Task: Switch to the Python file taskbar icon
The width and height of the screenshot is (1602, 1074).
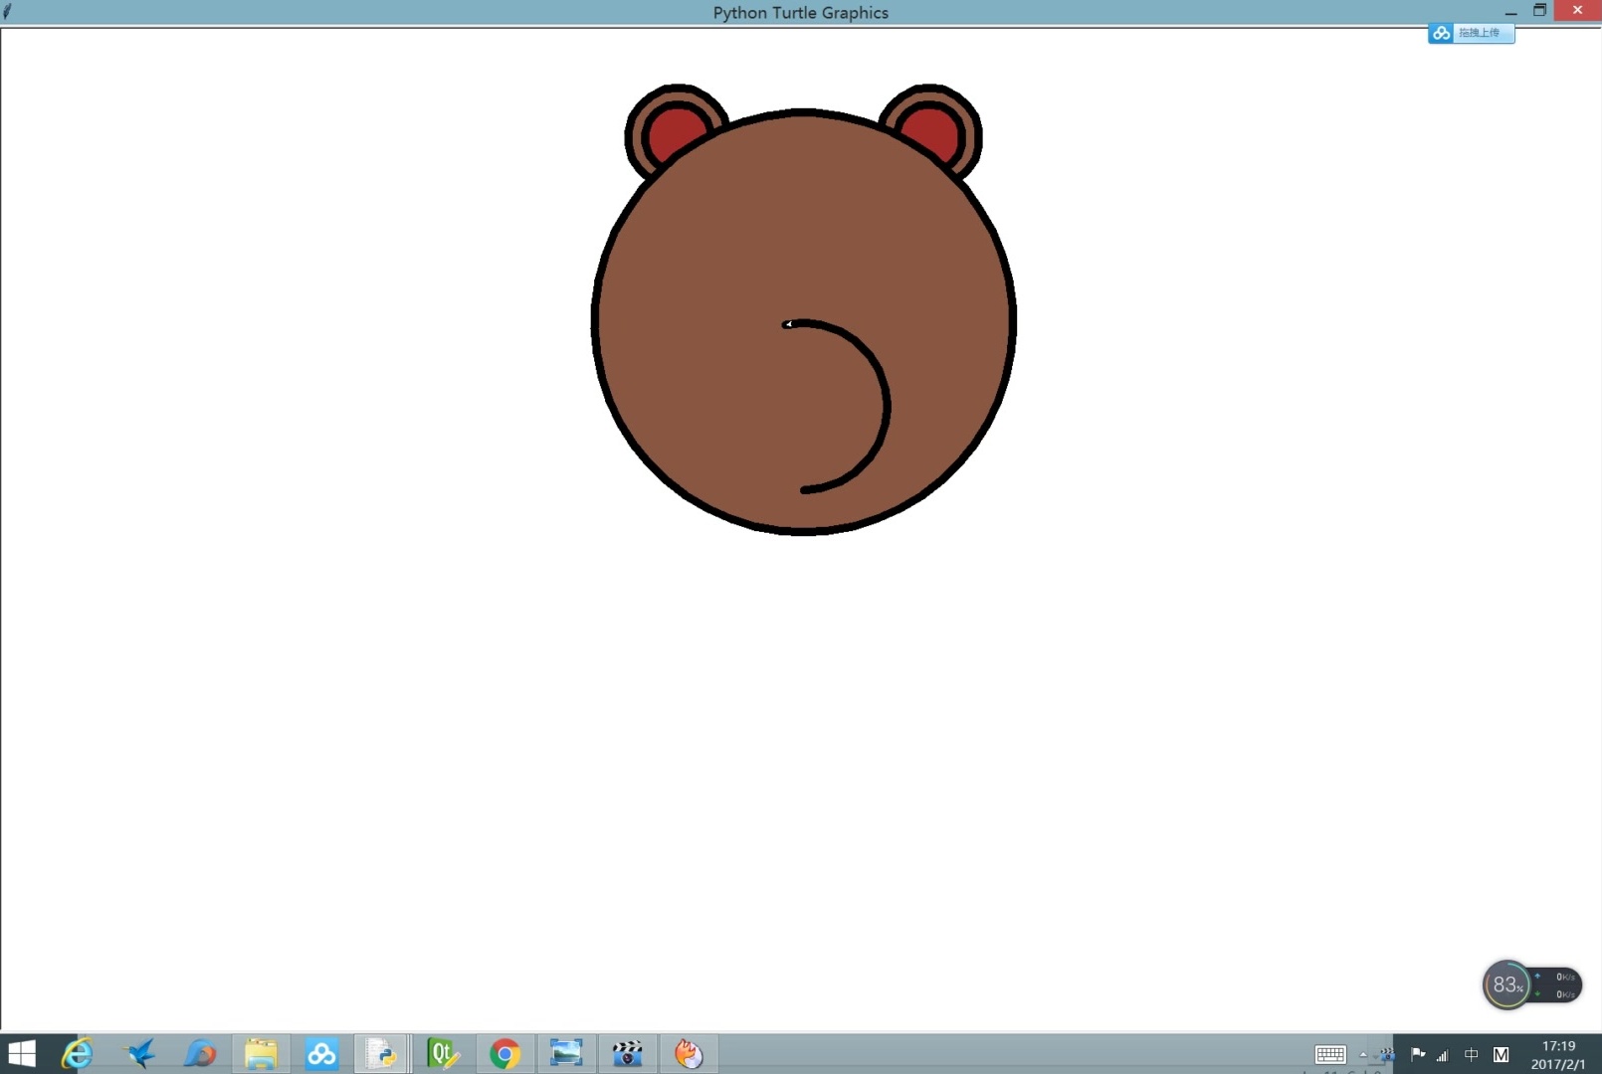Action: (381, 1053)
